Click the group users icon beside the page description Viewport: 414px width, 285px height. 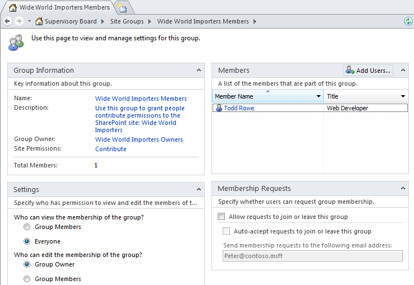(16, 43)
